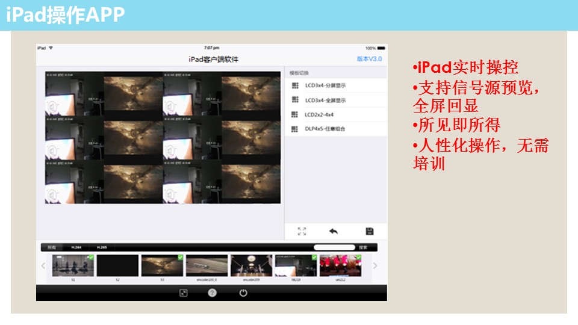Screen dimensions: 578x325
Task: Click the grid icon beside LCD3x4-全屏显示
Action: (295, 100)
